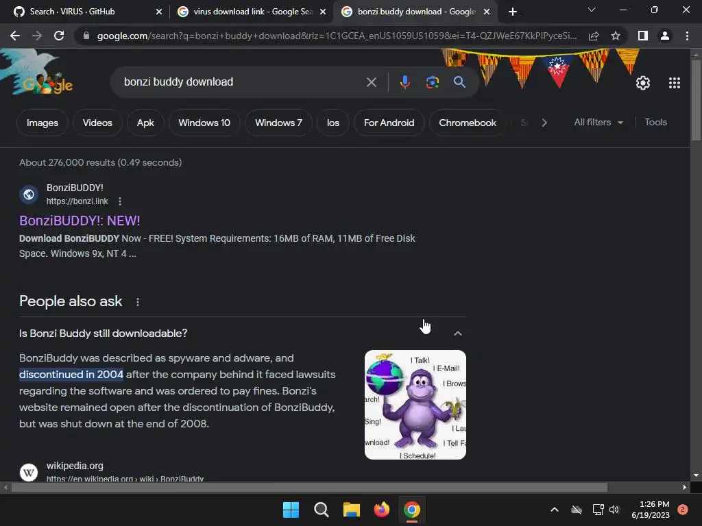
Task: Apply the Apk filter chip
Action: (x=145, y=123)
